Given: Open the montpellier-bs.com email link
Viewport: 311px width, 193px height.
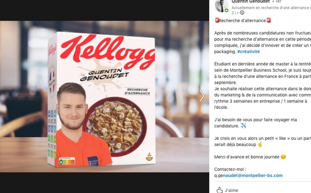Looking at the screenshot, I should [248, 176].
